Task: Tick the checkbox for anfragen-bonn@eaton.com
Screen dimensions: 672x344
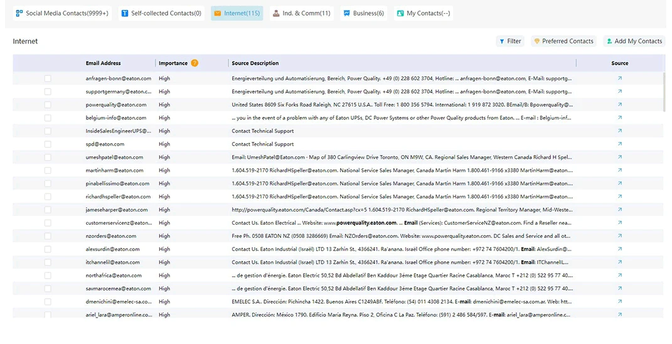Action: pyautogui.click(x=48, y=78)
